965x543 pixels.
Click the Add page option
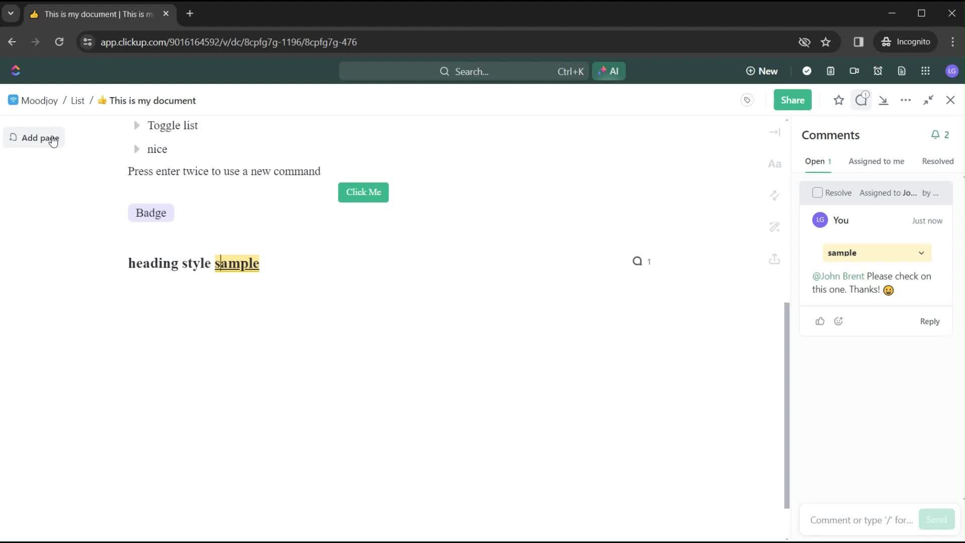point(40,137)
